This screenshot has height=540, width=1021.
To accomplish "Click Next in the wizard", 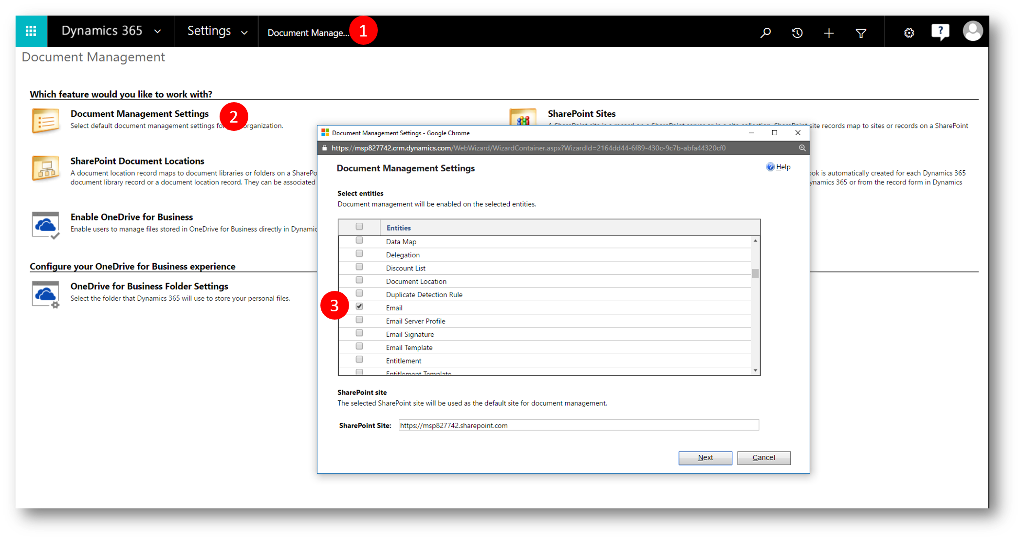I will pos(705,458).
